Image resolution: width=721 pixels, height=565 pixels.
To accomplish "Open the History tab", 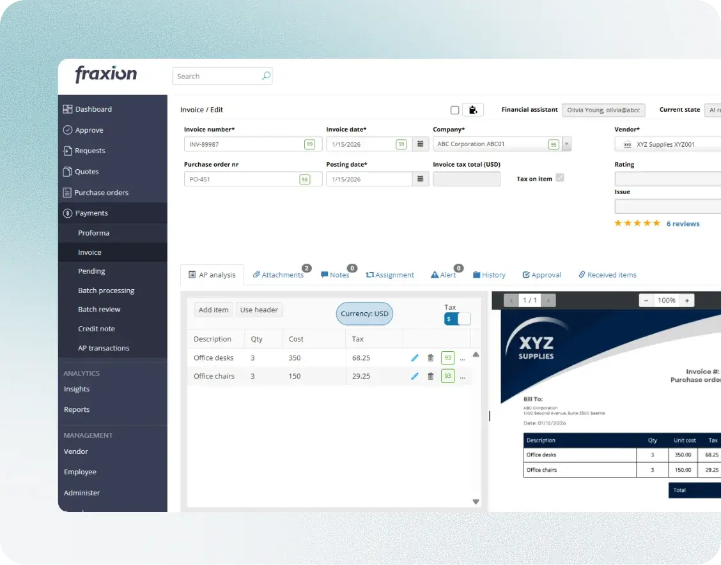I will tap(489, 275).
